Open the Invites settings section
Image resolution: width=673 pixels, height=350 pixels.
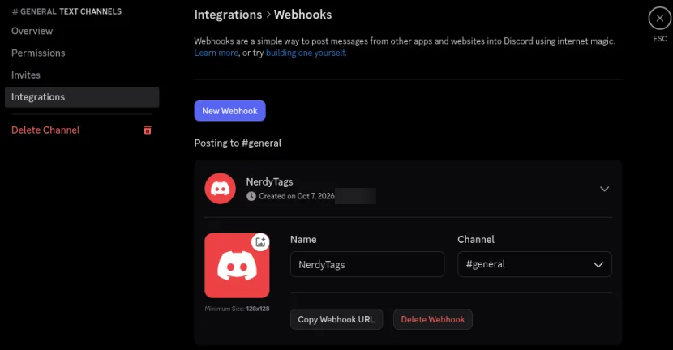click(x=26, y=75)
